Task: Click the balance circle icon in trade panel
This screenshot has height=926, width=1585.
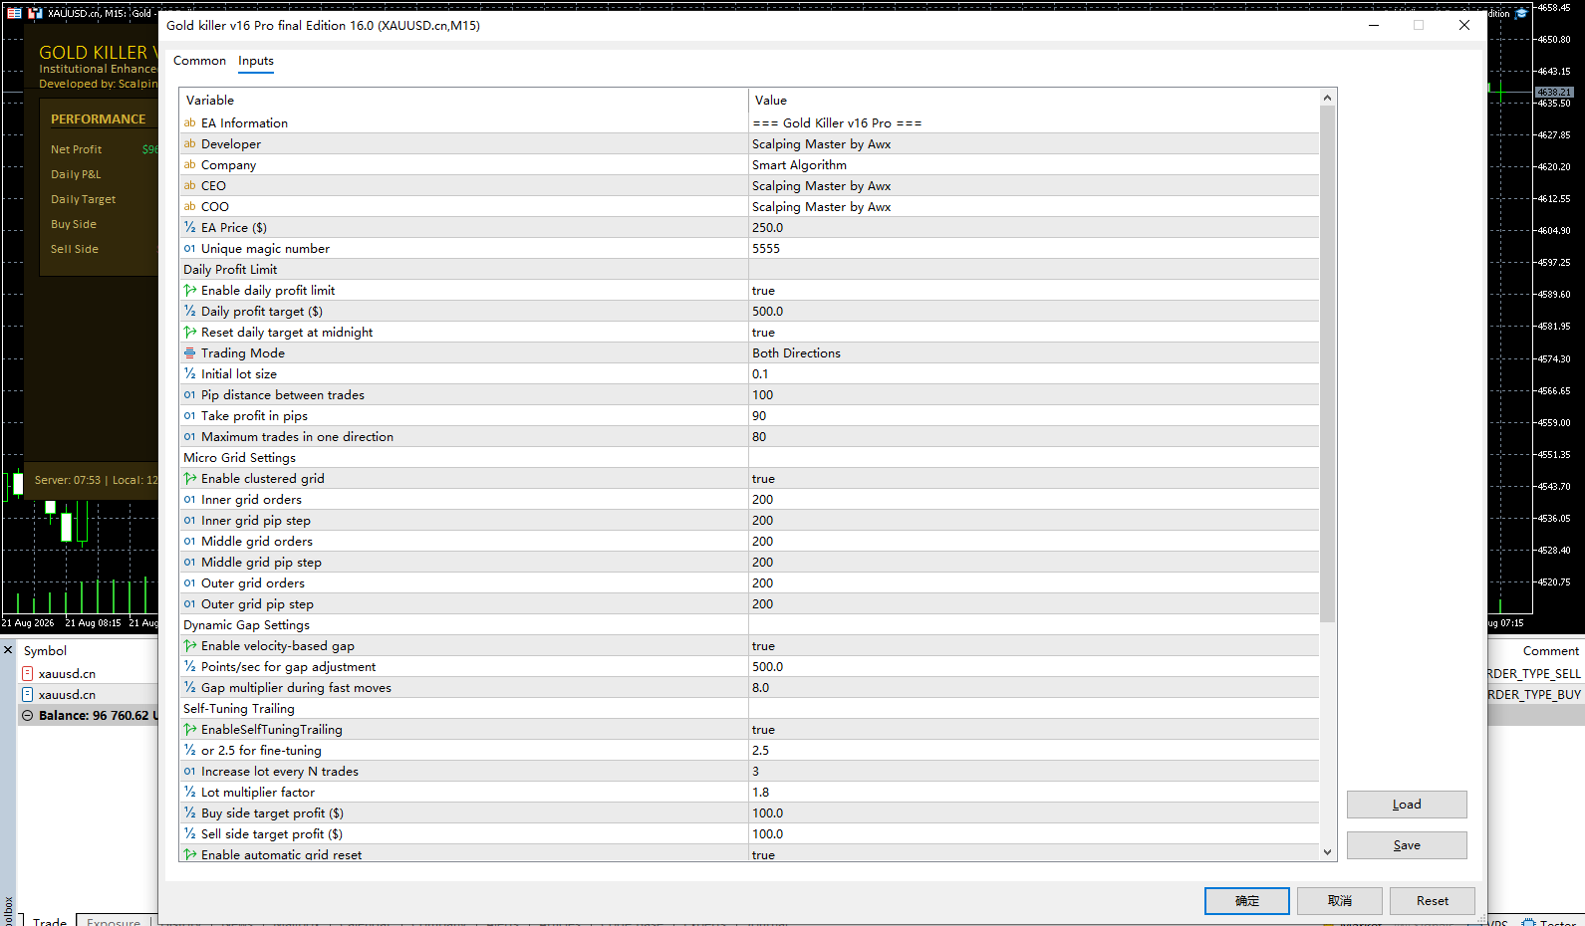Action: [x=28, y=716]
